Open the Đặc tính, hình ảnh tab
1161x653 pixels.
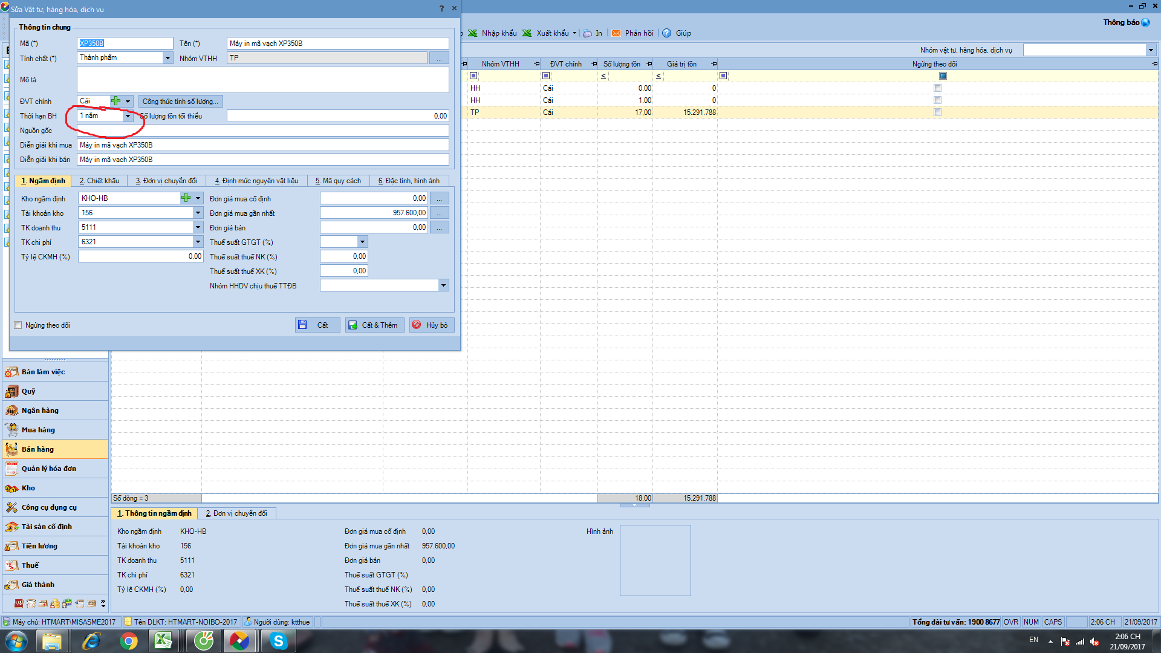click(409, 181)
